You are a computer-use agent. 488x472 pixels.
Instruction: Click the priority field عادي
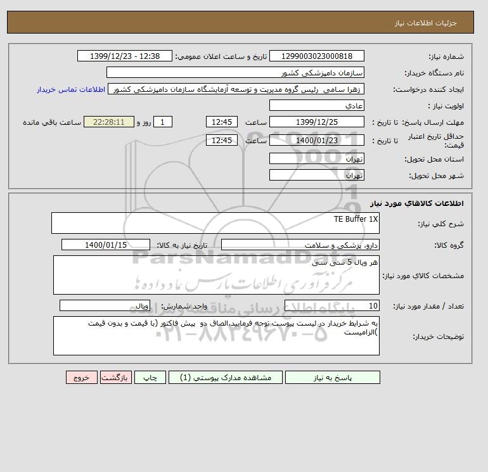pos(317,105)
